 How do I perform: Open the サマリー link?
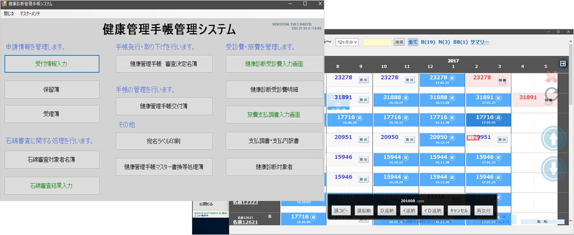pos(479,42)
